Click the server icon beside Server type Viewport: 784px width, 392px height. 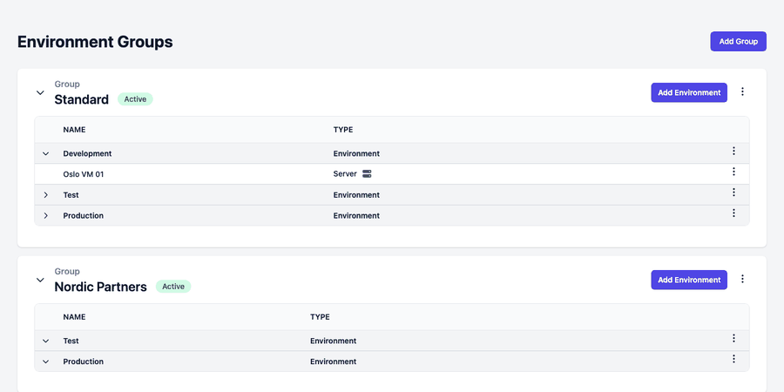click(x=367, y=174)
